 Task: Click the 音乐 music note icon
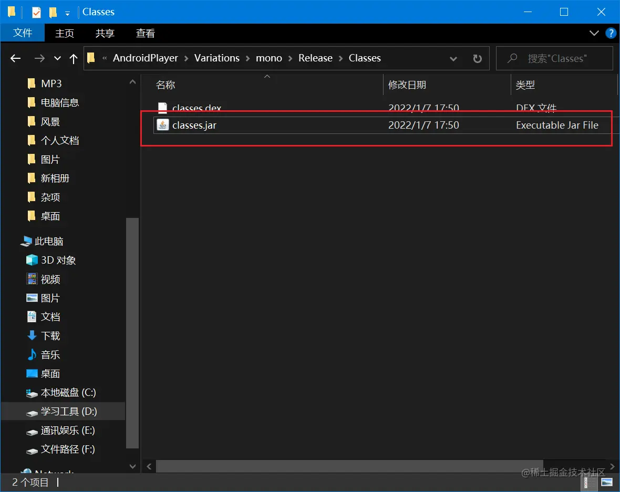tap(32, 354)
